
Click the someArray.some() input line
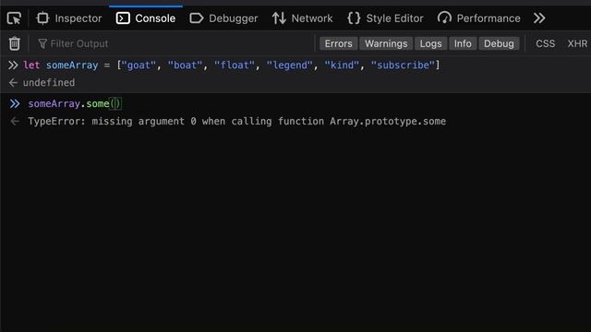[75, 103]
